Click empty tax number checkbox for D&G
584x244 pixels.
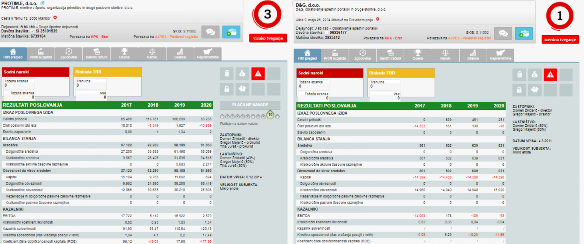coord(327,33)
